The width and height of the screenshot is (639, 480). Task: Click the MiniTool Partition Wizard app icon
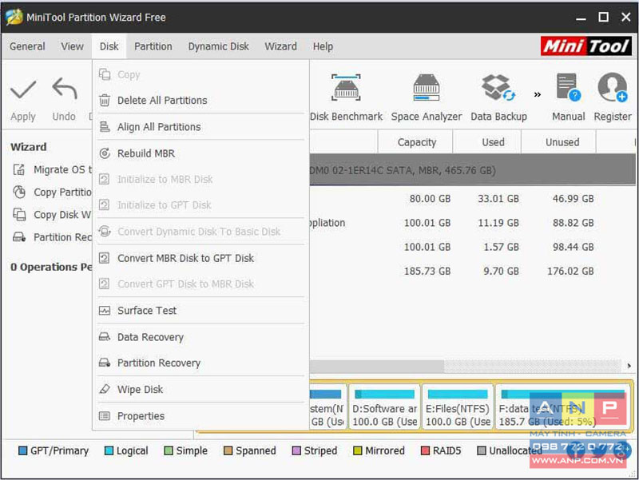[x=14, y=17]
